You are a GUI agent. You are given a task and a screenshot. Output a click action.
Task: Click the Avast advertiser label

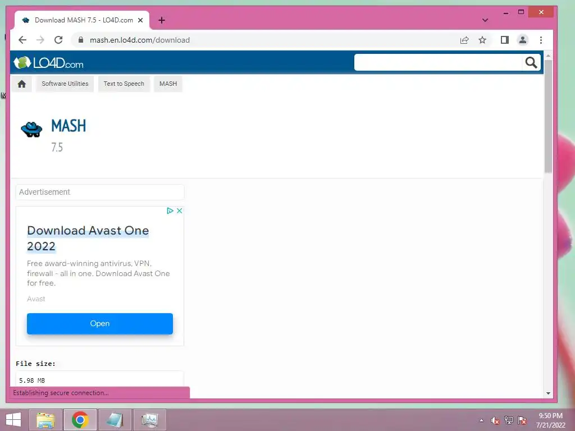click(36, 299)
